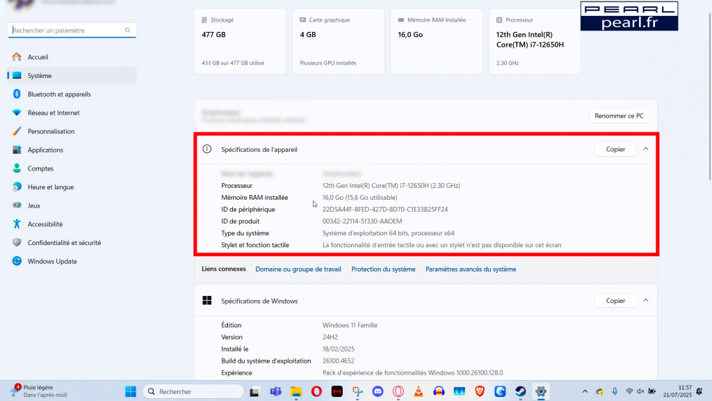Open the Processeur card at top

point(535,41)
